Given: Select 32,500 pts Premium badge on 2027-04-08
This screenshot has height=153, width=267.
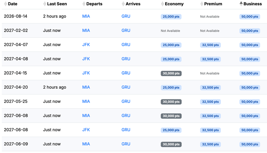Looking at the screenshot, I should click(x=210, y=59).
